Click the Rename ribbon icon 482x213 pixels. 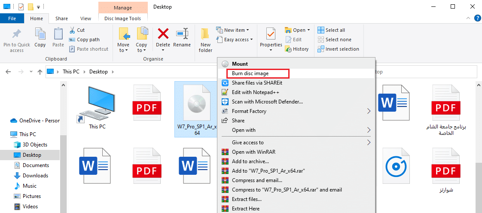pyautogui.click(x=182, y=34)
